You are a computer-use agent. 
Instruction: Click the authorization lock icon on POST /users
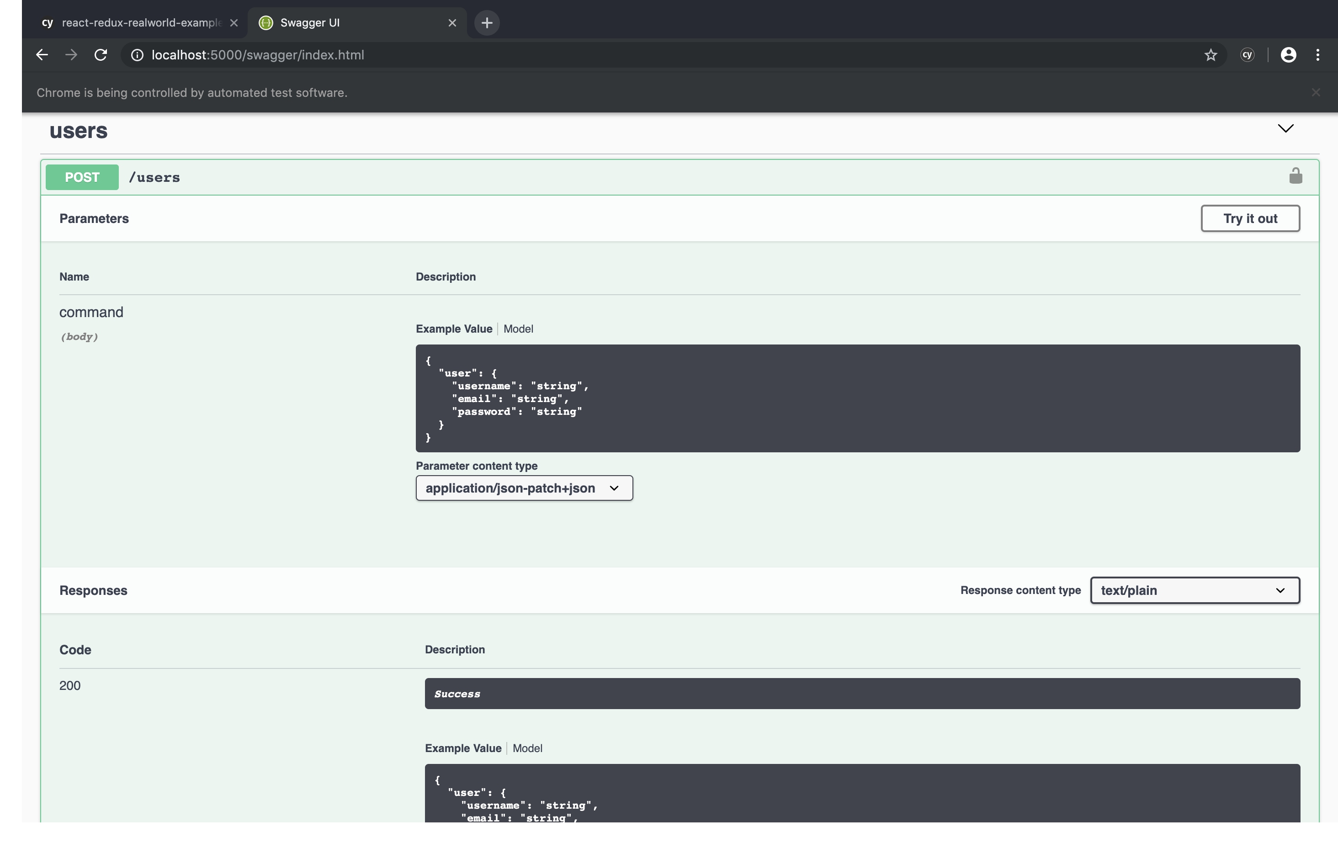1296,176
